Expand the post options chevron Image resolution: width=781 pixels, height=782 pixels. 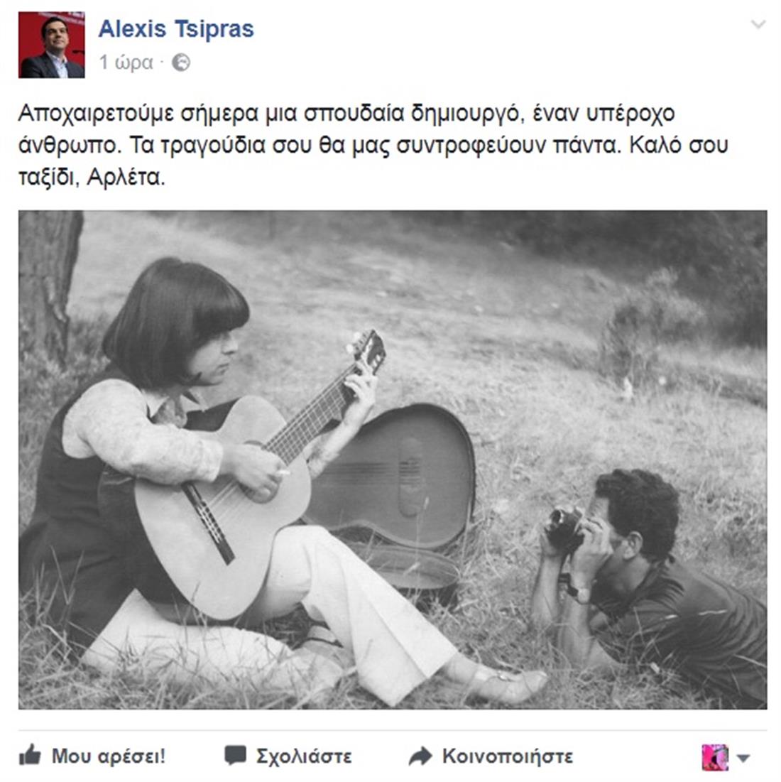coord(758,24)
